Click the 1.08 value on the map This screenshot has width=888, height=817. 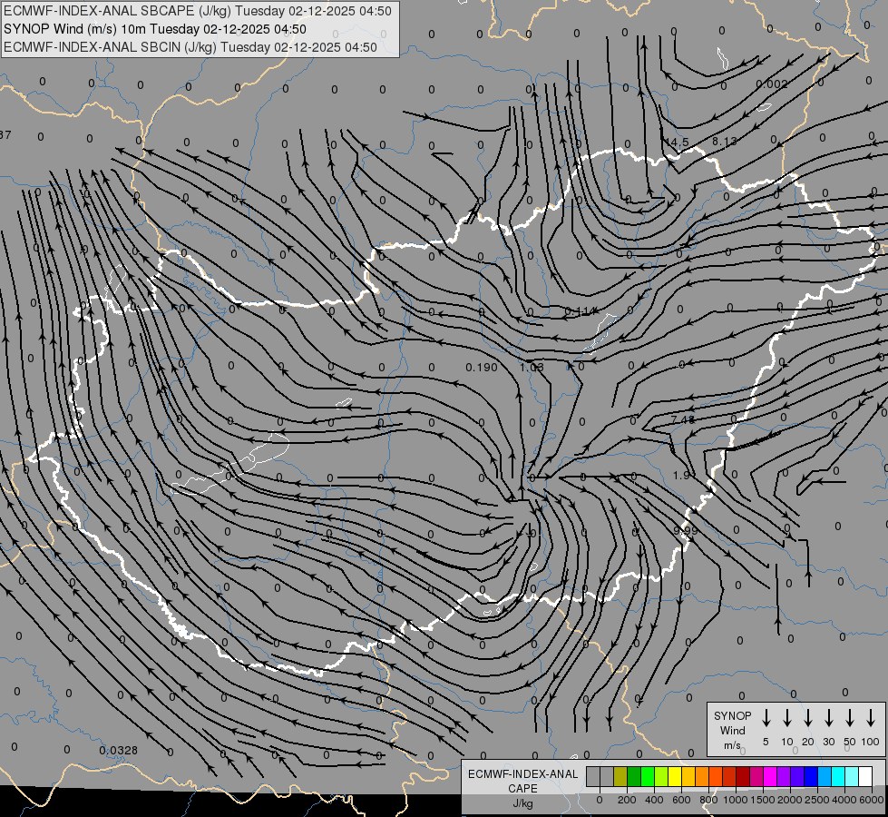[x=532, y=368]
